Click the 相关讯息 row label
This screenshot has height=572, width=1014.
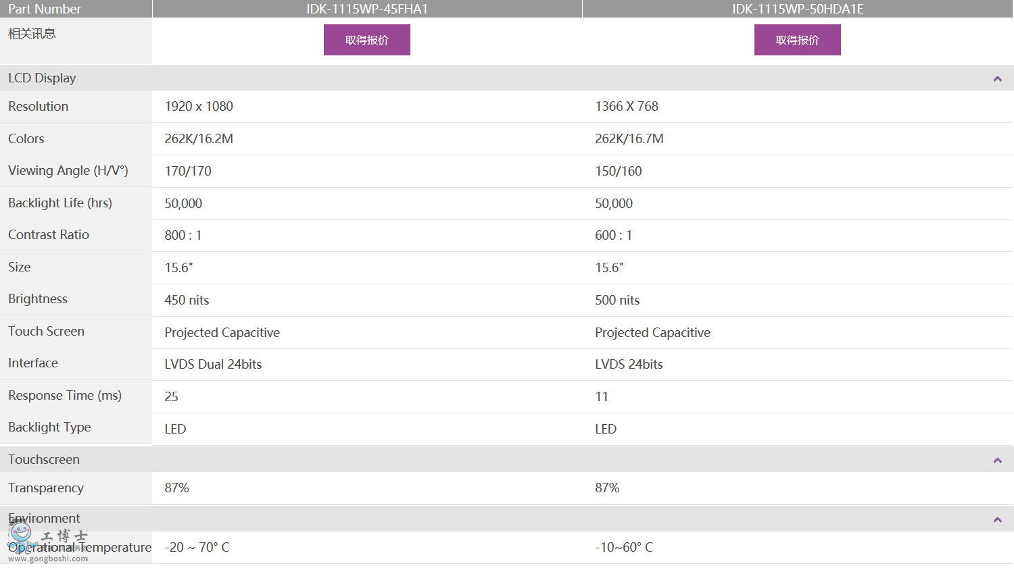(x=32, y=34)
